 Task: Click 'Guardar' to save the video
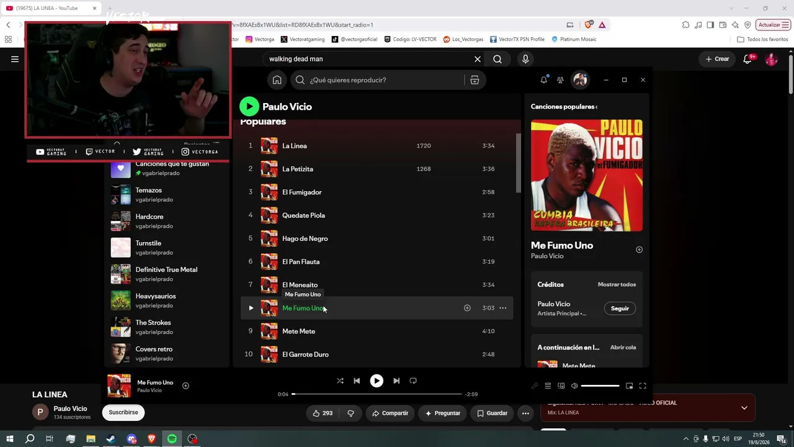coord(492,413)
